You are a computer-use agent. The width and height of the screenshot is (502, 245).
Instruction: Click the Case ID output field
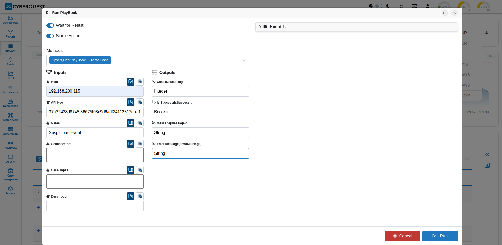pos(200,91)
